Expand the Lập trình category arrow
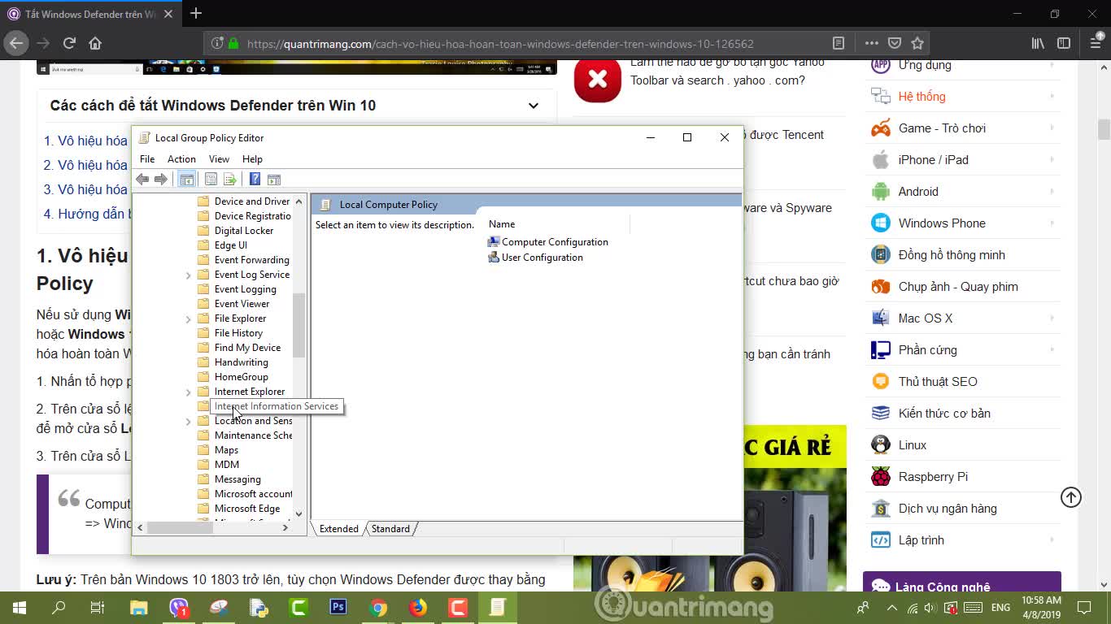This screenshot has width=1111, height=624. [x=1052, y=540]
